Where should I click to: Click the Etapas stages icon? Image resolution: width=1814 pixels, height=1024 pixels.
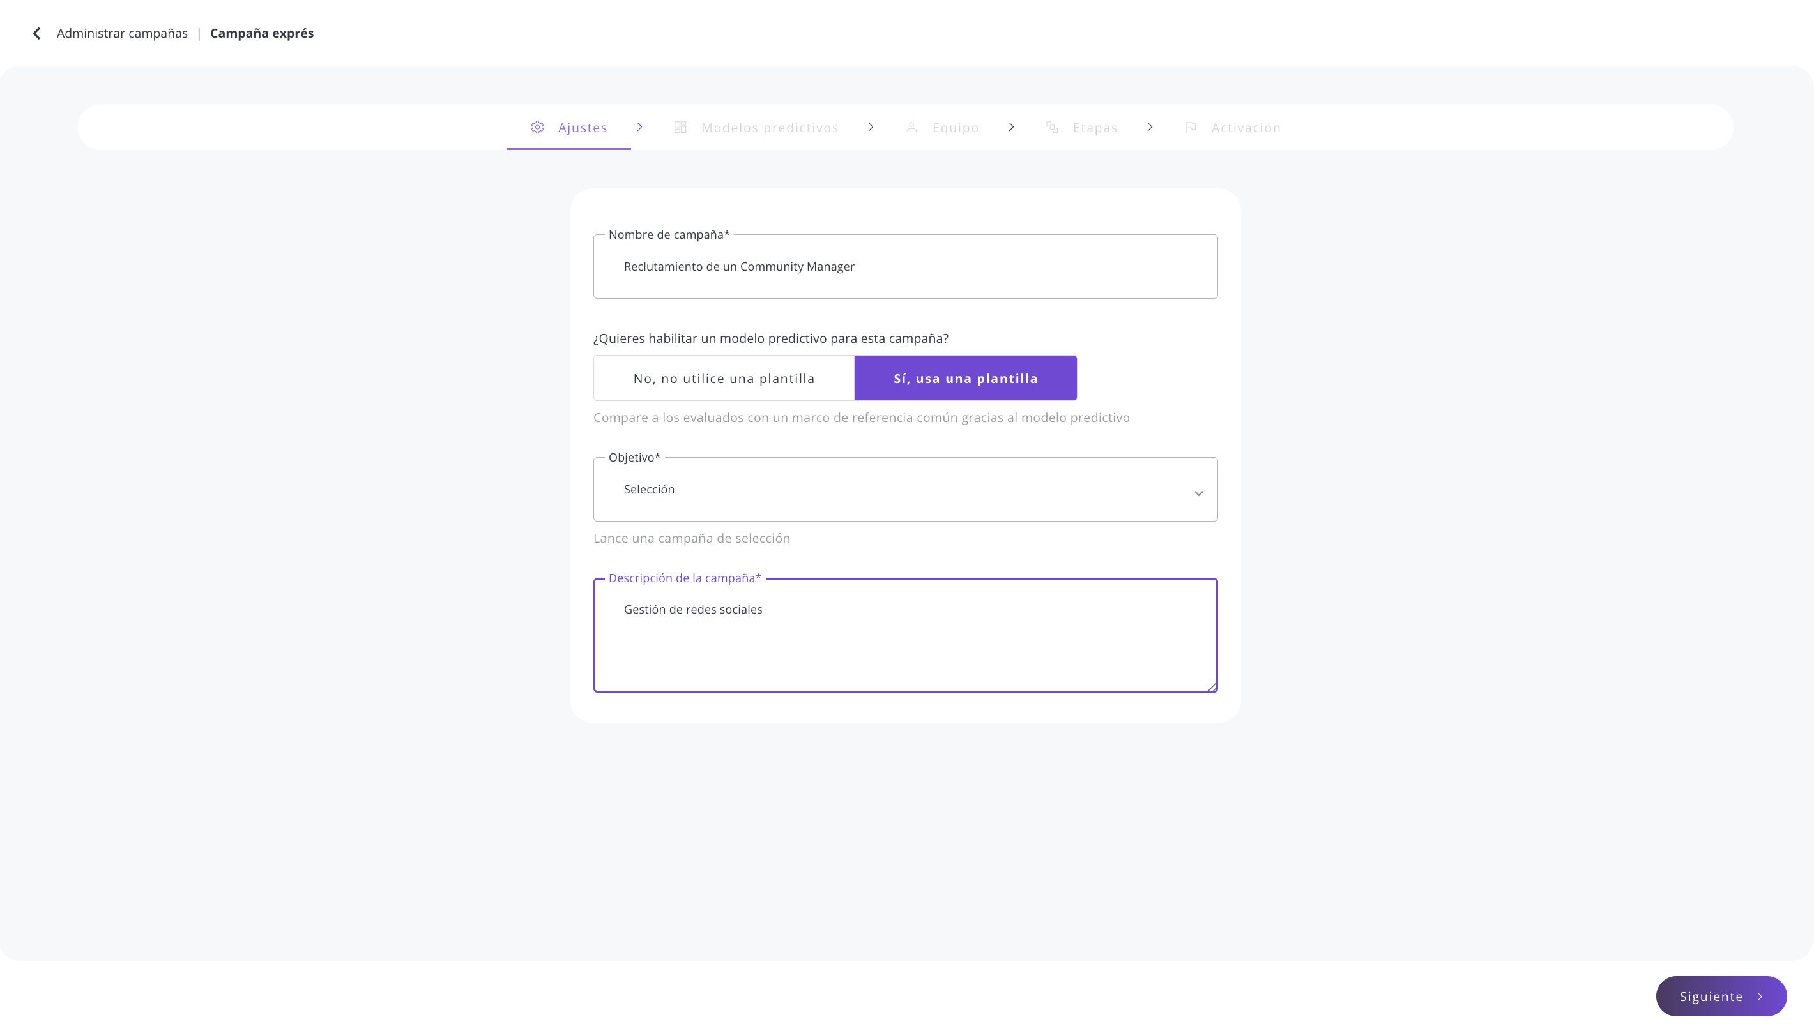click(x=1052, y=128)
